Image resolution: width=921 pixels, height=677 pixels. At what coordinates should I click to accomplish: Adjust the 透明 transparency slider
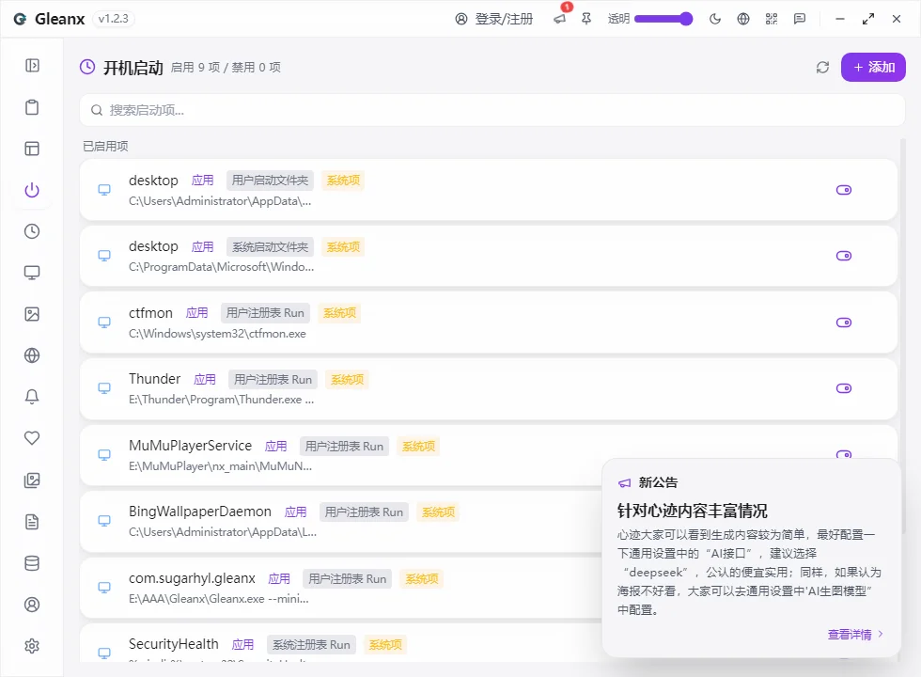pyautogui.click(x=663, y=19)
